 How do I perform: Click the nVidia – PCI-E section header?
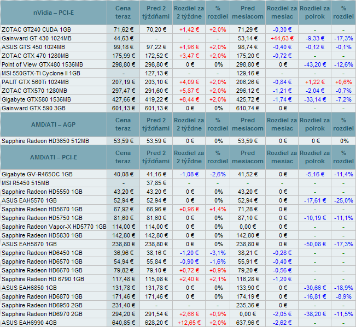pyautogui.click(x=54, y=13)
